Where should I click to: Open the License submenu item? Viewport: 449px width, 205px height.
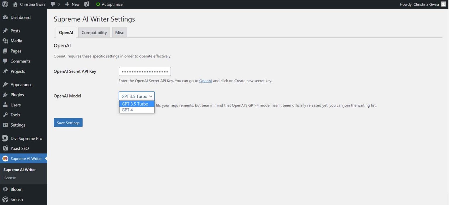click(x=10, y=178)
